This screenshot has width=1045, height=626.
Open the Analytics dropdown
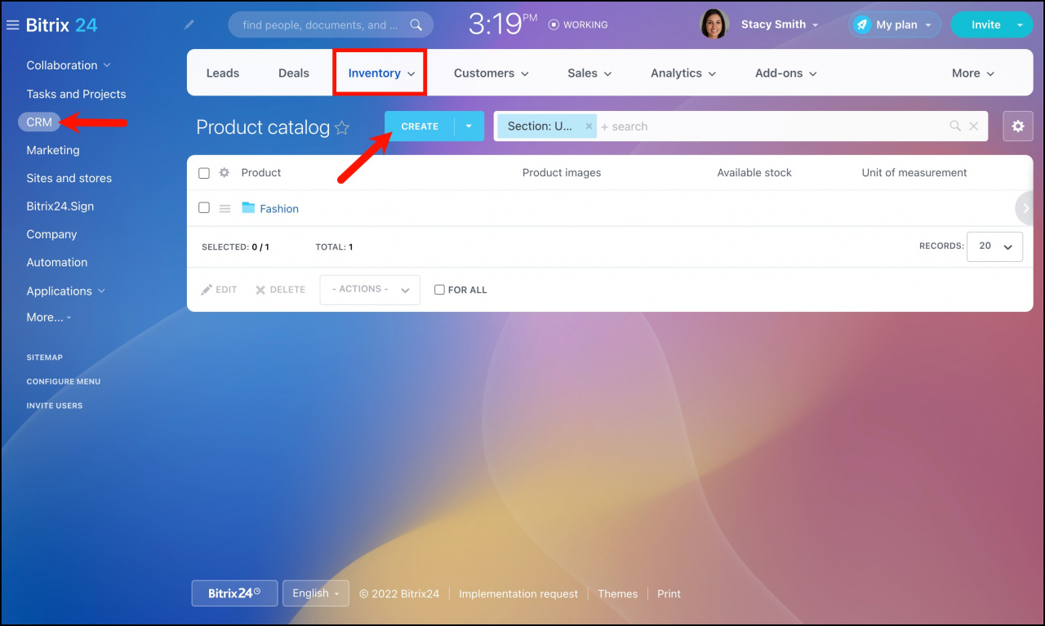pos(683,73)
